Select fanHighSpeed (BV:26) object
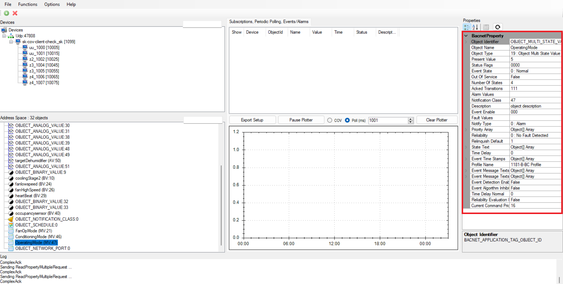 tap(35, 190)
